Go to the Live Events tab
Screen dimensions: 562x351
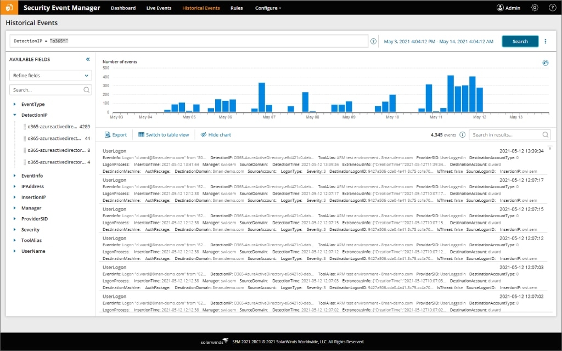click(159, 8)
